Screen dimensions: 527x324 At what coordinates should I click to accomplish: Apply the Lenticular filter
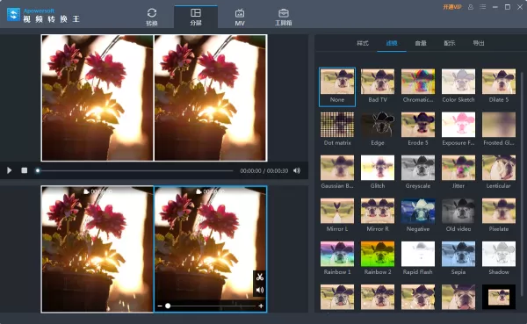tap(499, 172)
